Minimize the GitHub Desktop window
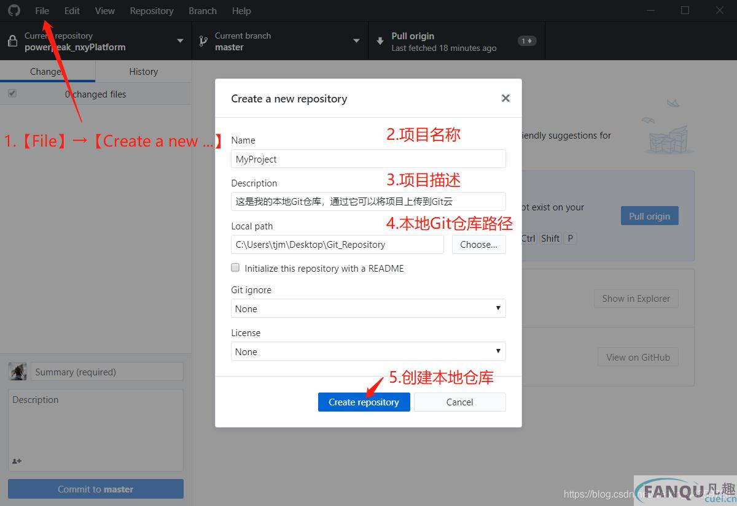737x506 pixels. coord(651,10)
